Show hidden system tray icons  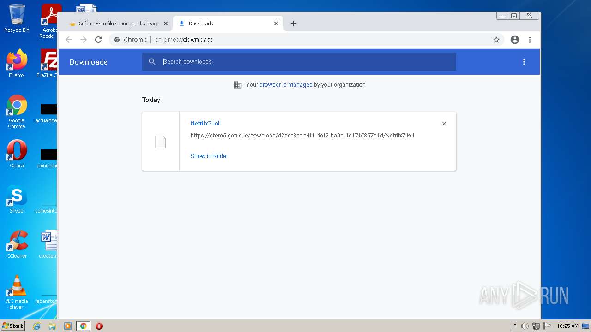515,326
